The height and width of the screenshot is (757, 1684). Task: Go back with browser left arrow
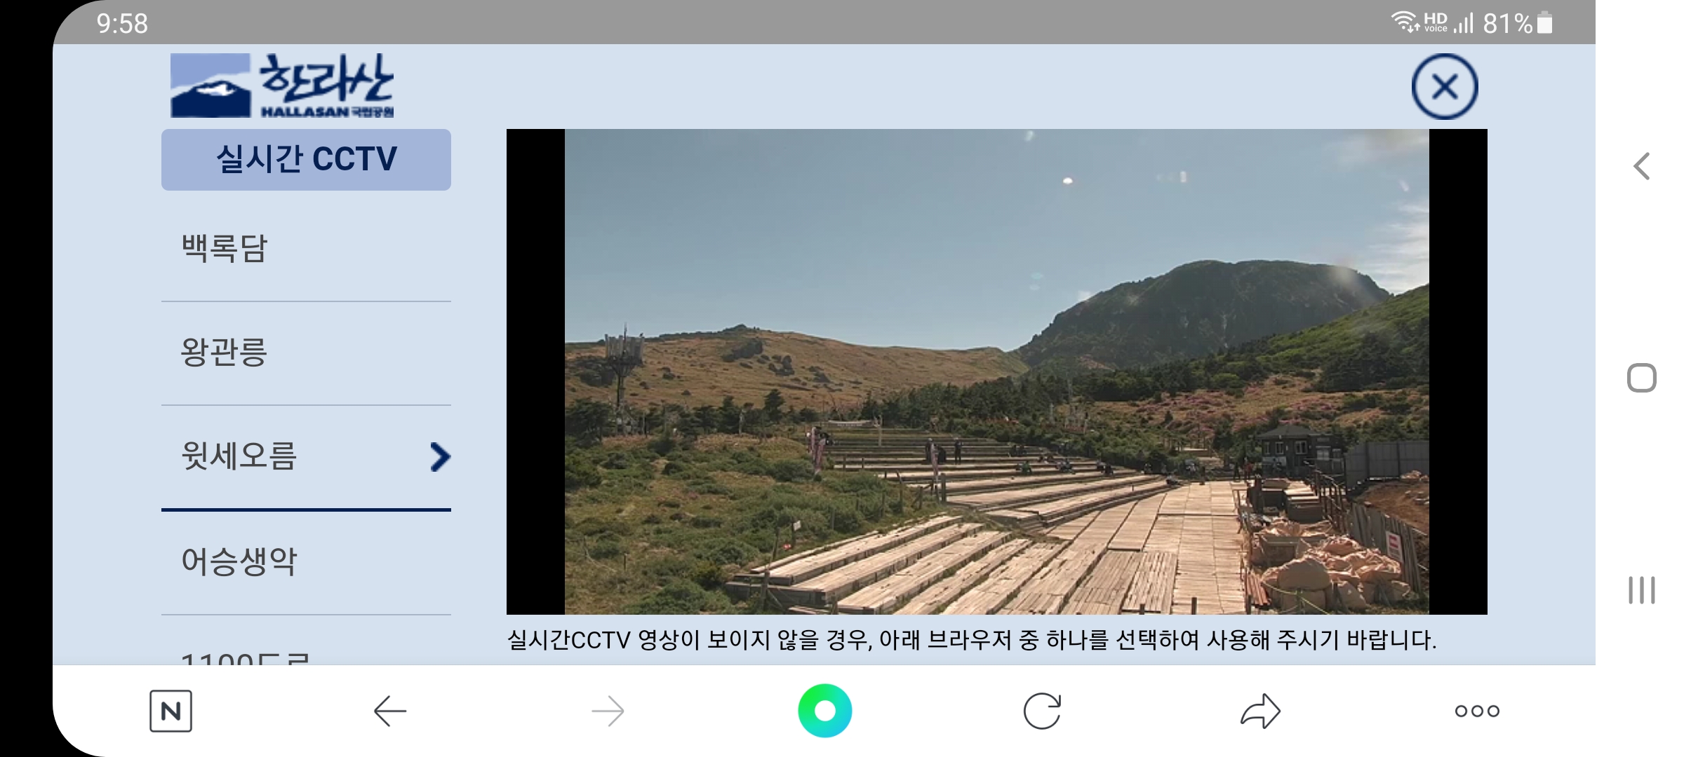coord(390,711)
